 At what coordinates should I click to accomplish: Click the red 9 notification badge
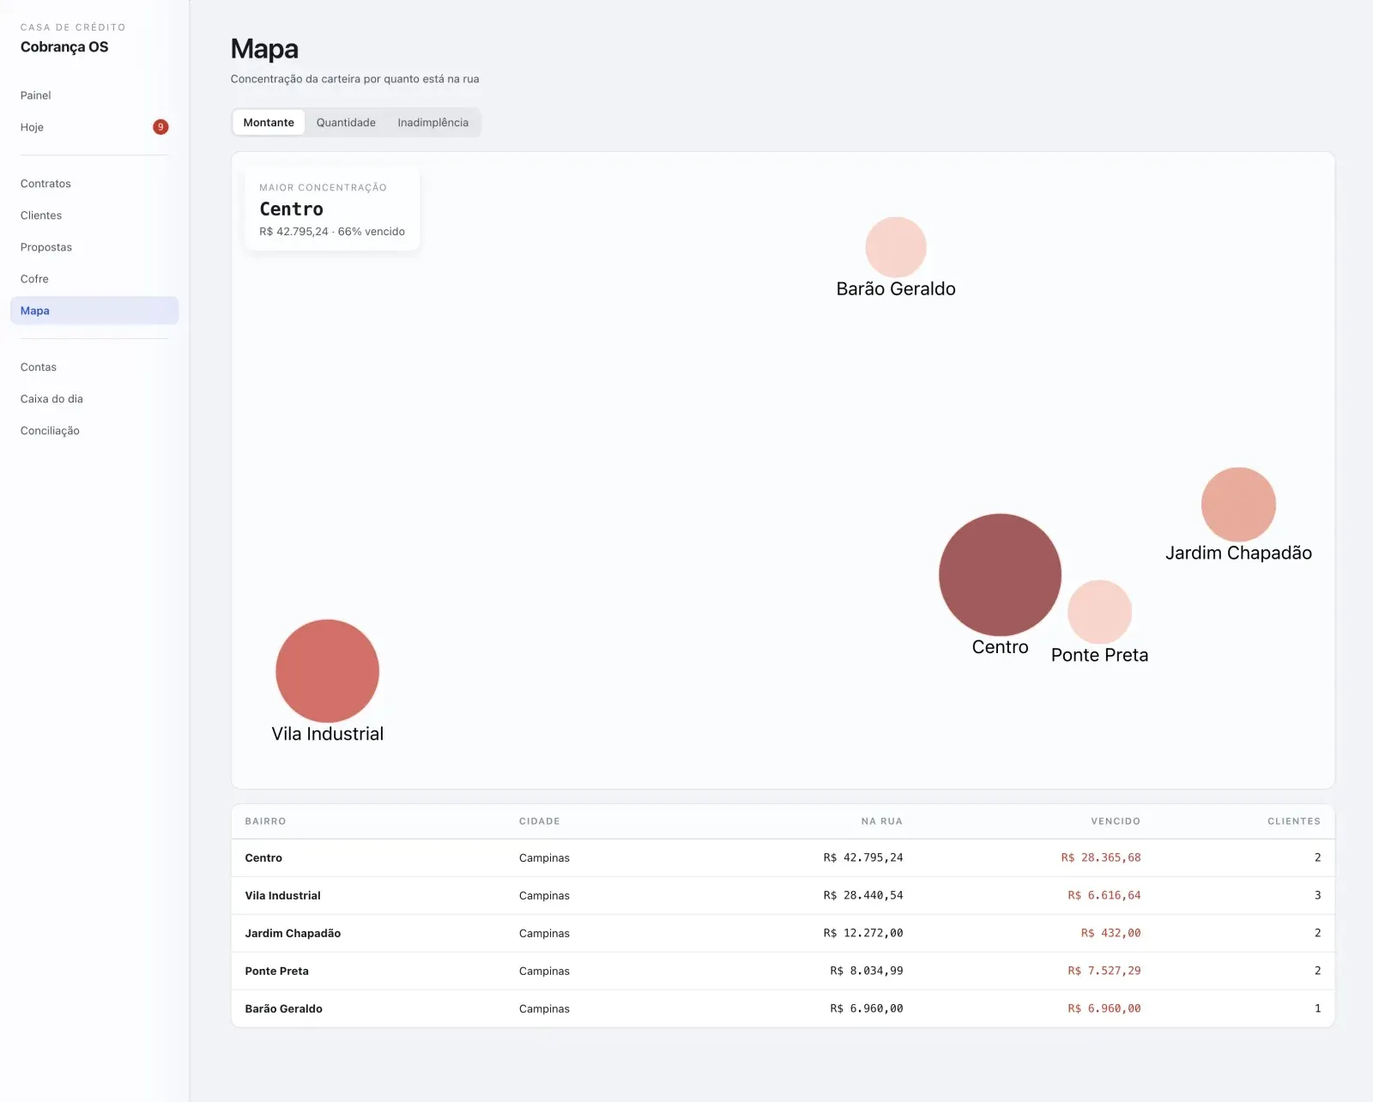pos(160,127)
